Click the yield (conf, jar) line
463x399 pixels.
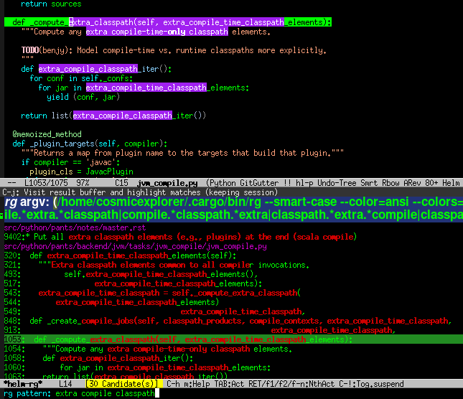(x=83, y=97)
